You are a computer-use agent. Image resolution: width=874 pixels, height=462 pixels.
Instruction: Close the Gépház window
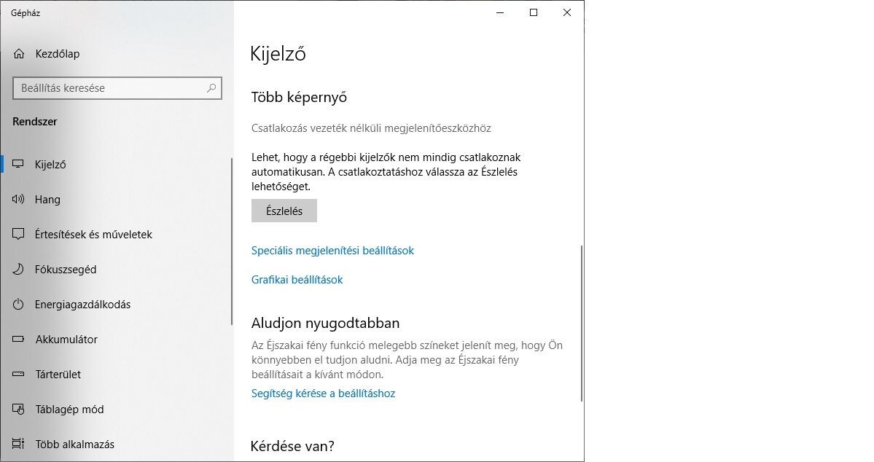(x=567, y=13)
